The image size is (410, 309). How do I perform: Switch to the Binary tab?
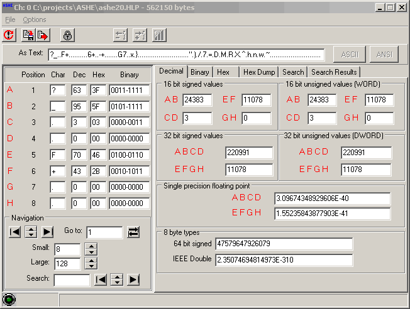(200, 72)
